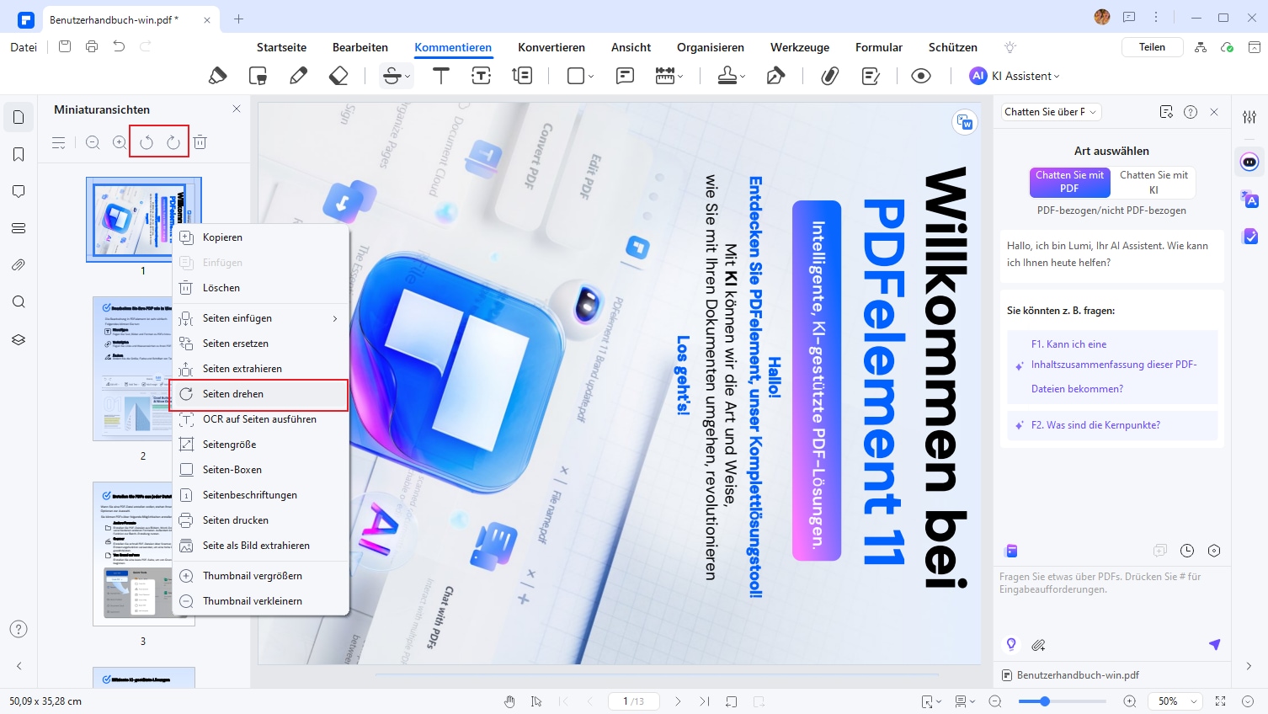The height and width of the screenshot is (714, 1268).
Task: Rotate thumbnails counterclockwise
Action: tap(147, 142)
